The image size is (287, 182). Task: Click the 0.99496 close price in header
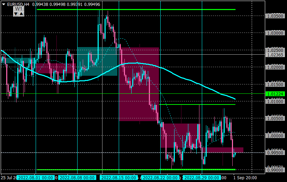tap(92, 4)
